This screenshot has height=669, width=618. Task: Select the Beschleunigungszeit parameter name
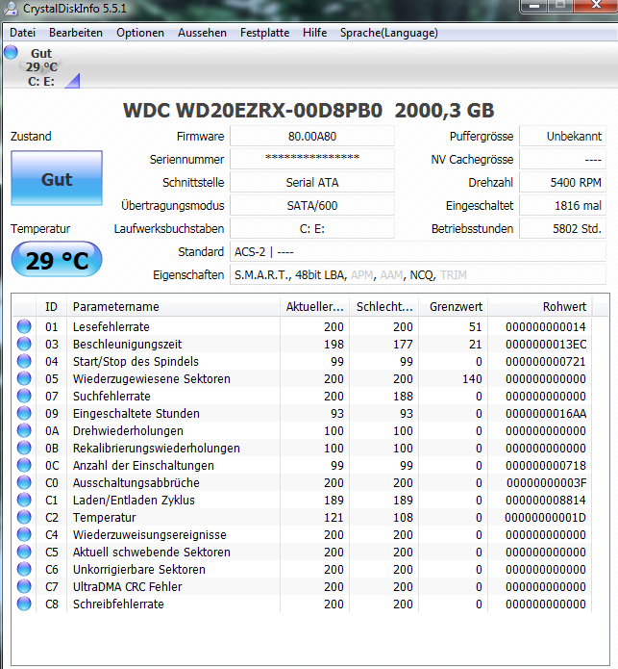click(127, 345)
